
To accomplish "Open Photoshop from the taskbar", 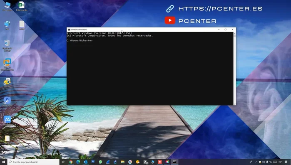I will point(93,162).
